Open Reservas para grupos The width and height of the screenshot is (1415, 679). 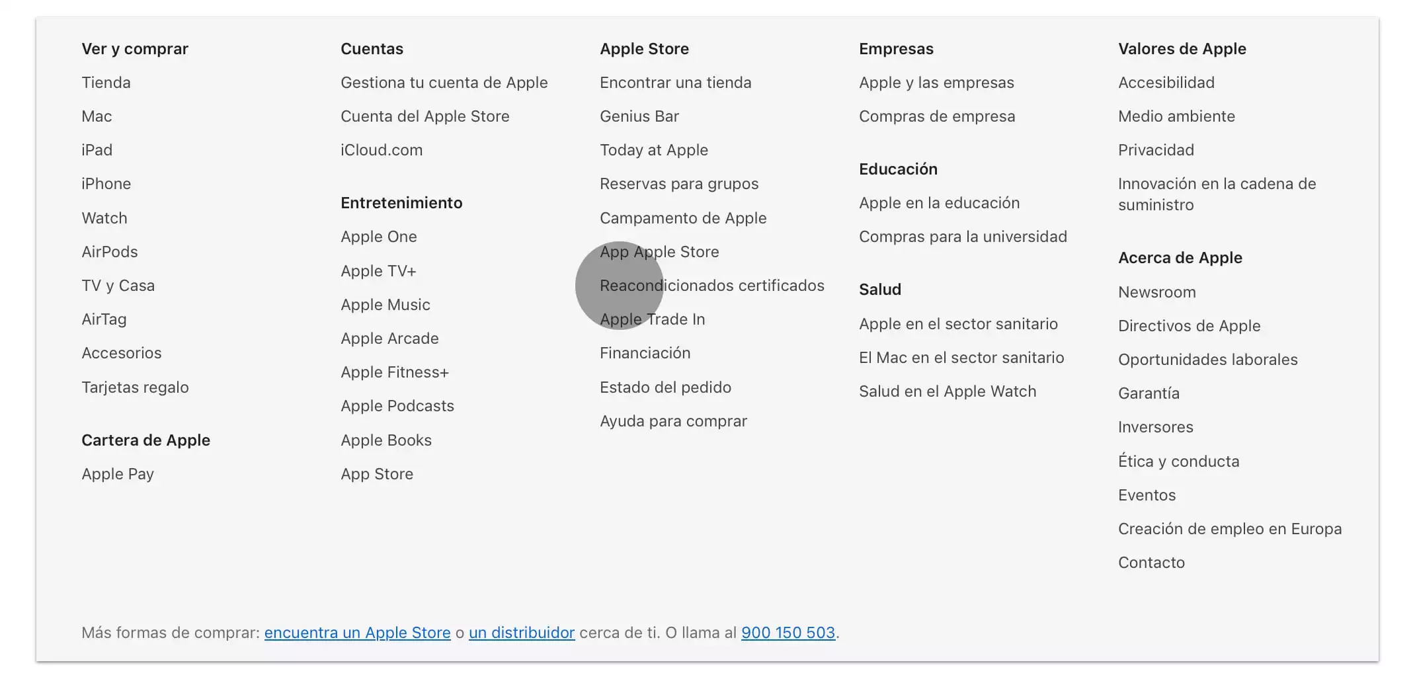pyautogui.click(x=678, y=184)
